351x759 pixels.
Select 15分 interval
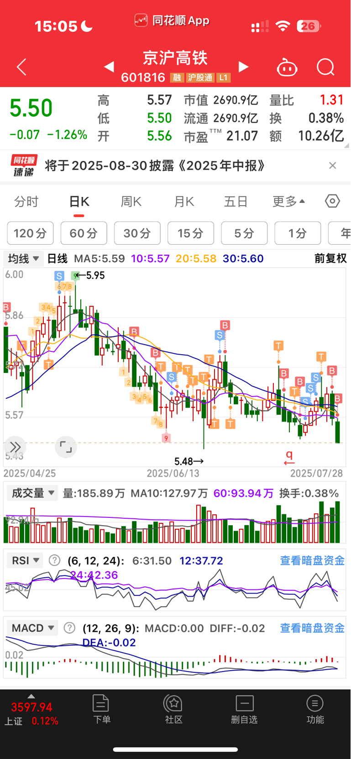[190, 233]
